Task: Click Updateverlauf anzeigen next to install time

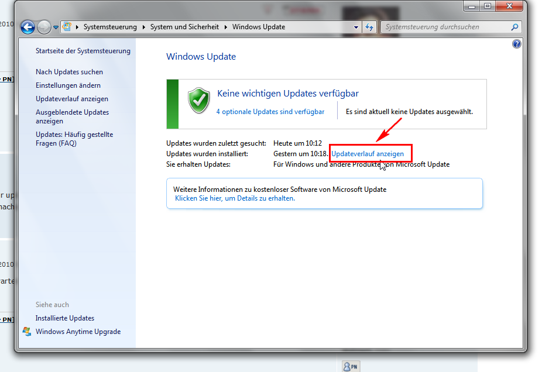Action: [x=368, y=154]
